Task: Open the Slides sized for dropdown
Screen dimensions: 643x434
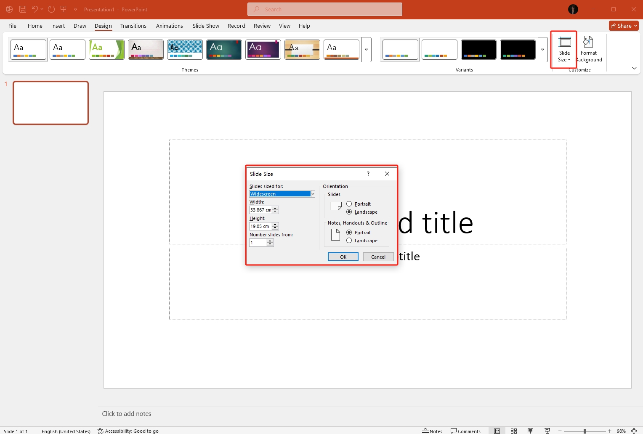Action: [x=313, y=194]
